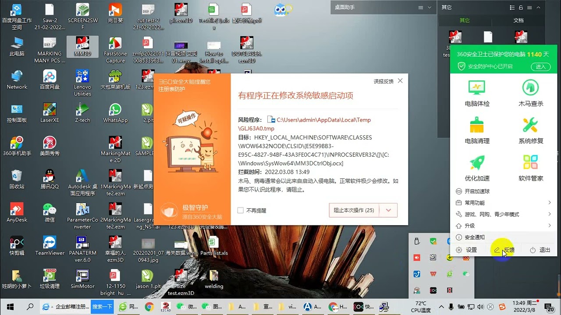
Task: Open 此电脑 desktop icon
Action: coord(17,47)
